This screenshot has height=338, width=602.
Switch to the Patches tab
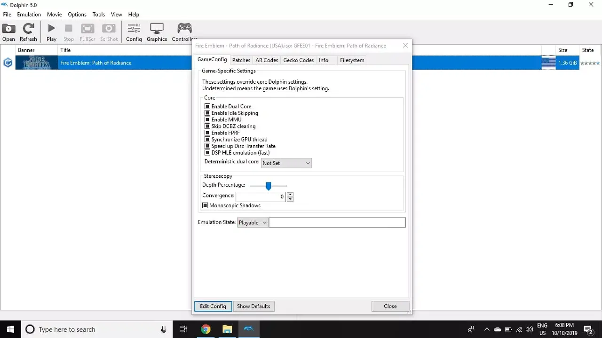241,60
